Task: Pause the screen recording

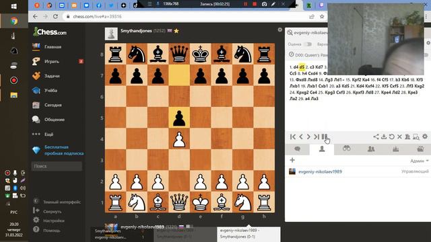Action: pyautogui.click(x=245, y=4)
